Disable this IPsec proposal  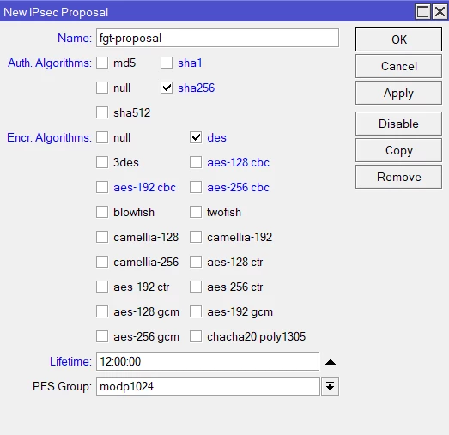point(398,124)
